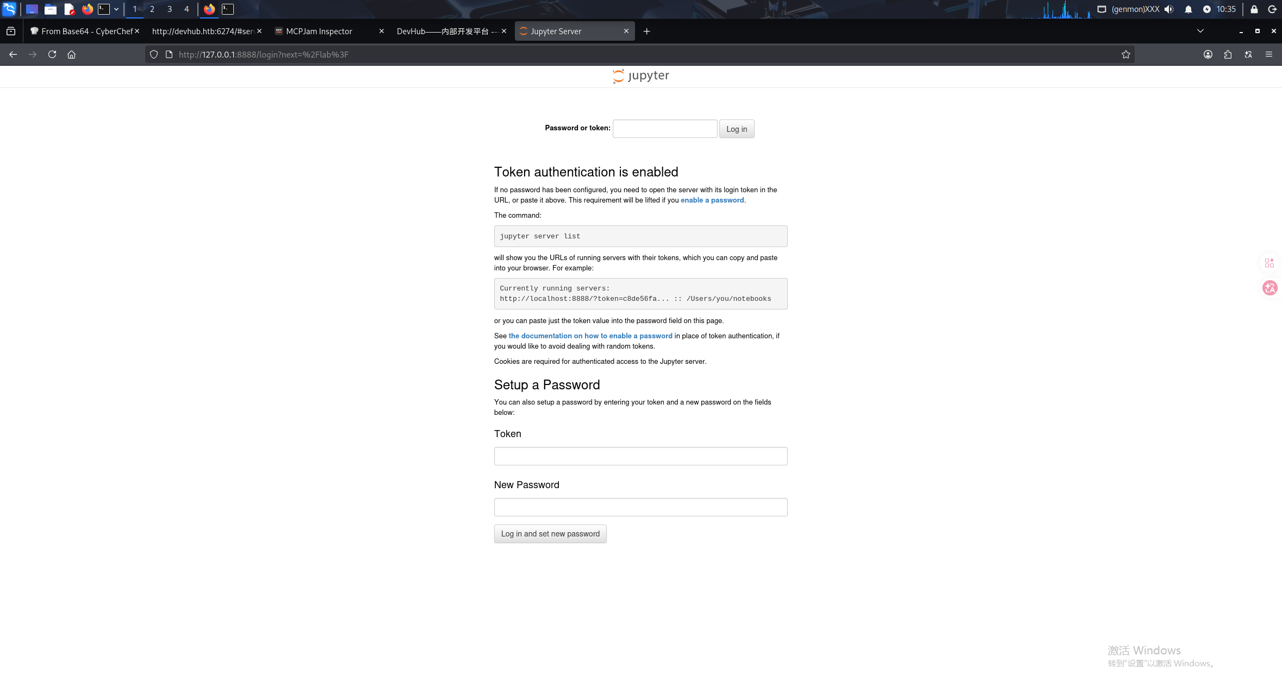The height and width of the screenshot is (694, 1282).
Task: Click the address bar URL
Action: click(x=264, y=54)
